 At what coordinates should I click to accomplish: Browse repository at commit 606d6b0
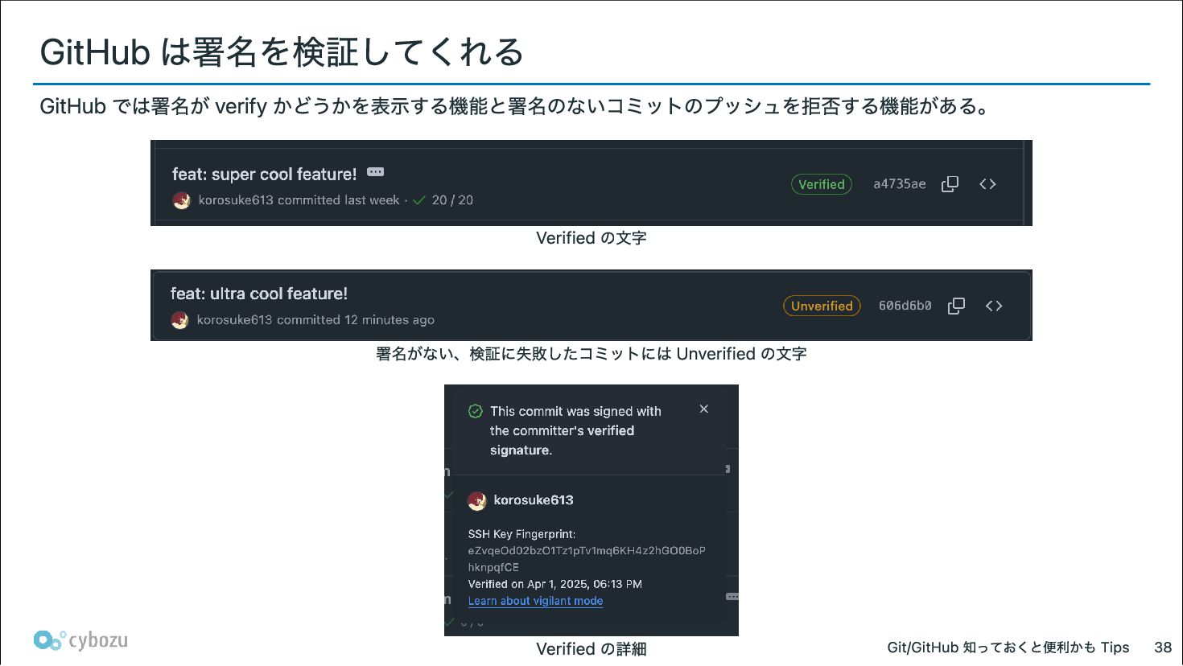(x=994, y=306)
